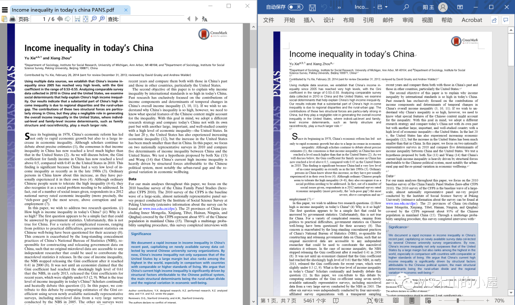The width and height of the screenshot is (515, 305).
Task: Click CrossMark image in Word document
Action: pyautogui.click(x=465, y=41)
